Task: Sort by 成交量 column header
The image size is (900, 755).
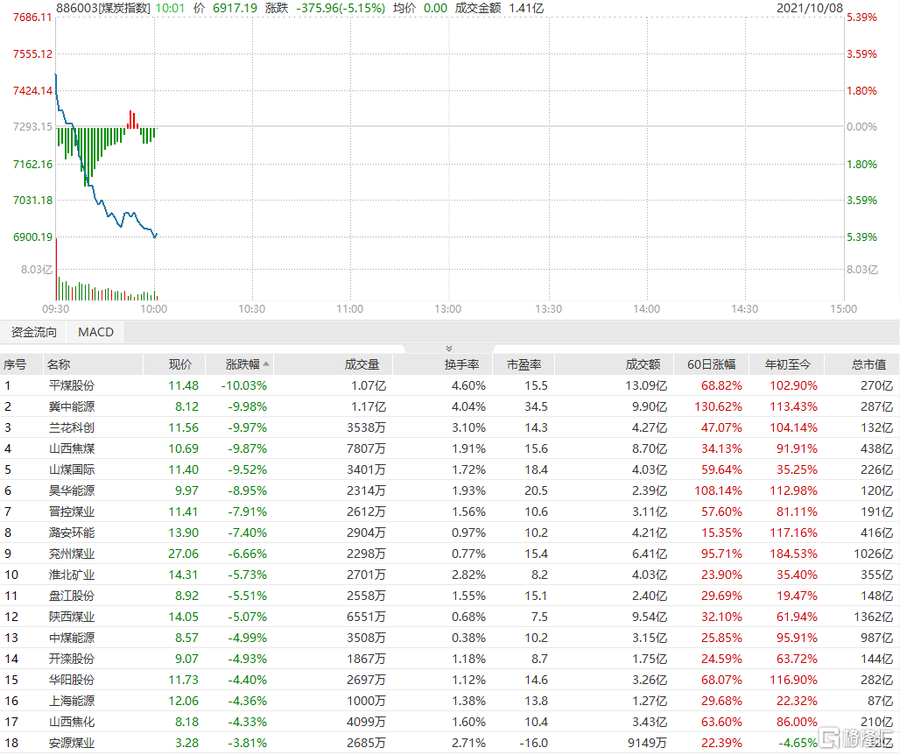Action: 362,364
